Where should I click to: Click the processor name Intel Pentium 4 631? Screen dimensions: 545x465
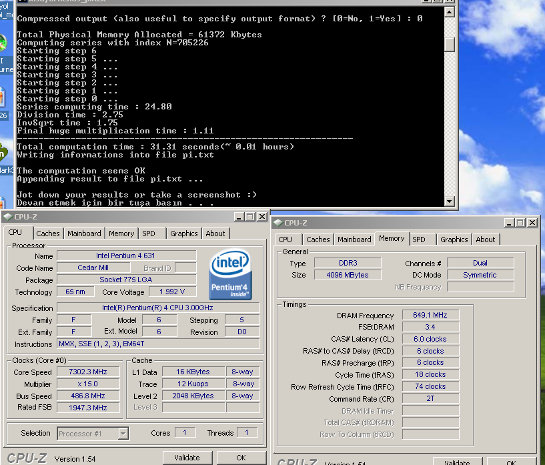(x=127, y=256)
